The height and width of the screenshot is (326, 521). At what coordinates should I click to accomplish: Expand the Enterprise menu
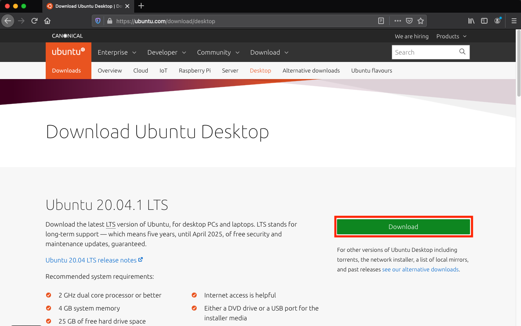click(117, 52)
